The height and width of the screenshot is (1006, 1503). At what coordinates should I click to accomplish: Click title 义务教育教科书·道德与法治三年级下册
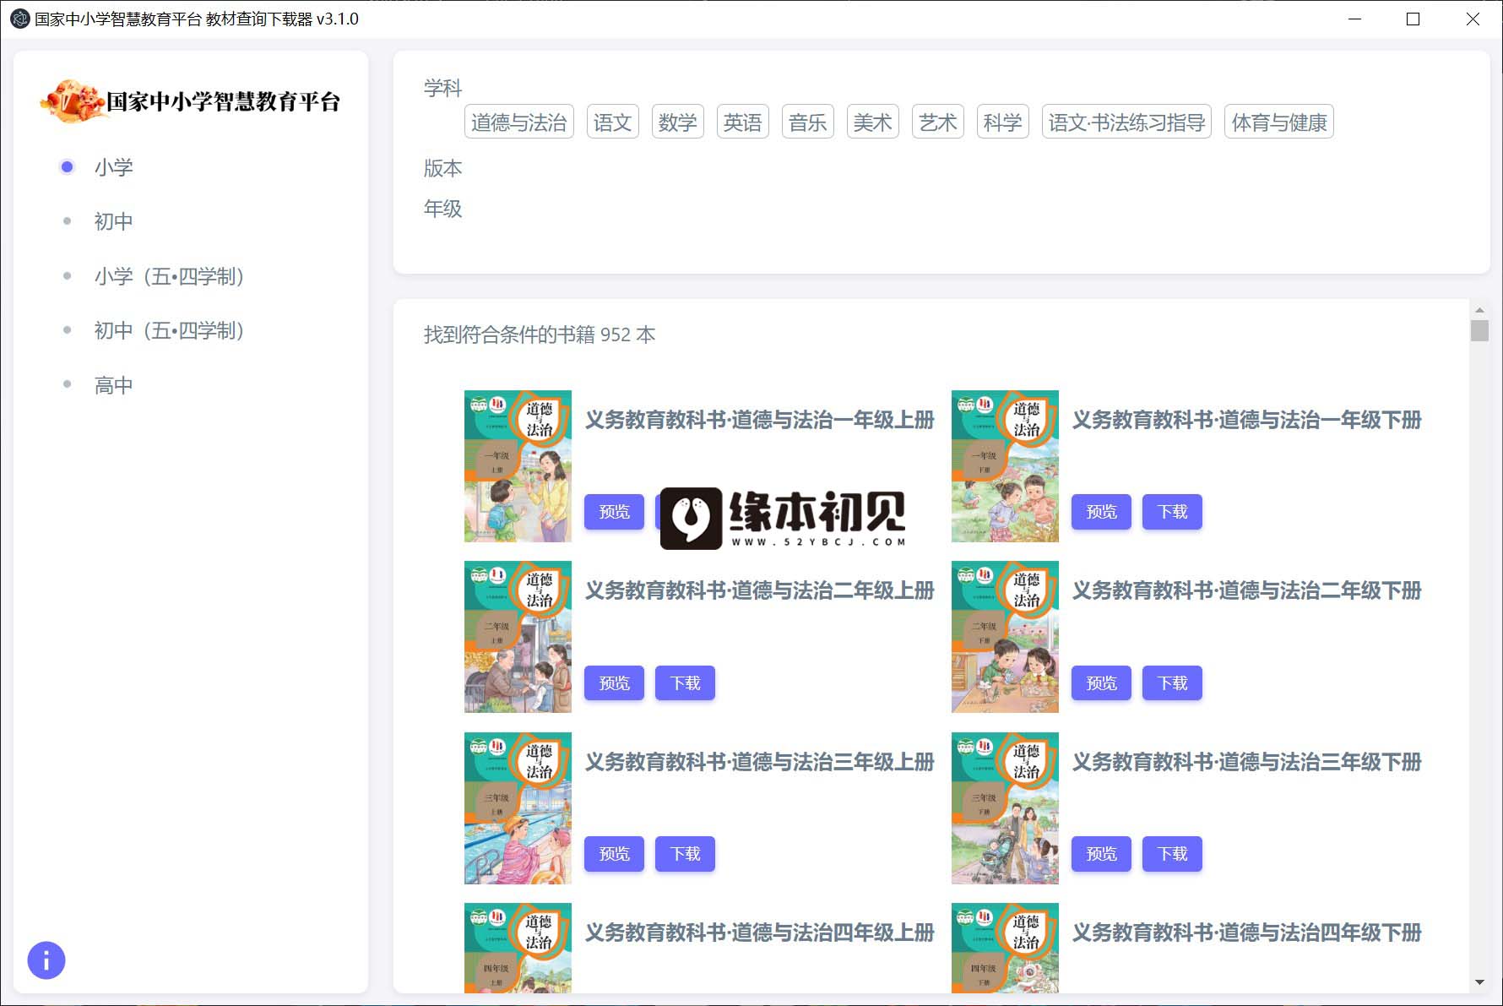1247,762
